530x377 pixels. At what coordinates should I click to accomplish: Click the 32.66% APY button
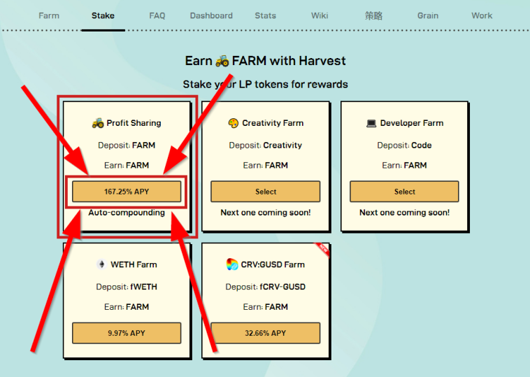pos(265,333)
